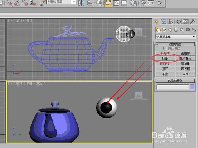Click the 圆柱体 button
Screen dimensions: 198x148
coord(165,64)
